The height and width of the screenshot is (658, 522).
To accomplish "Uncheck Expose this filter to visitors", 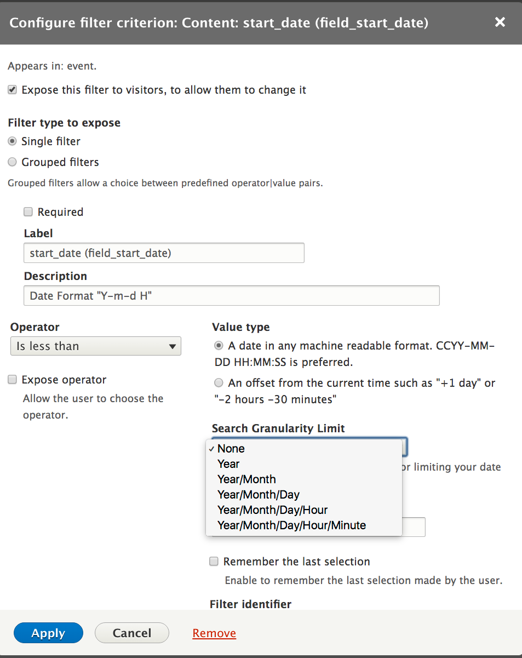I will coord(12,90).
